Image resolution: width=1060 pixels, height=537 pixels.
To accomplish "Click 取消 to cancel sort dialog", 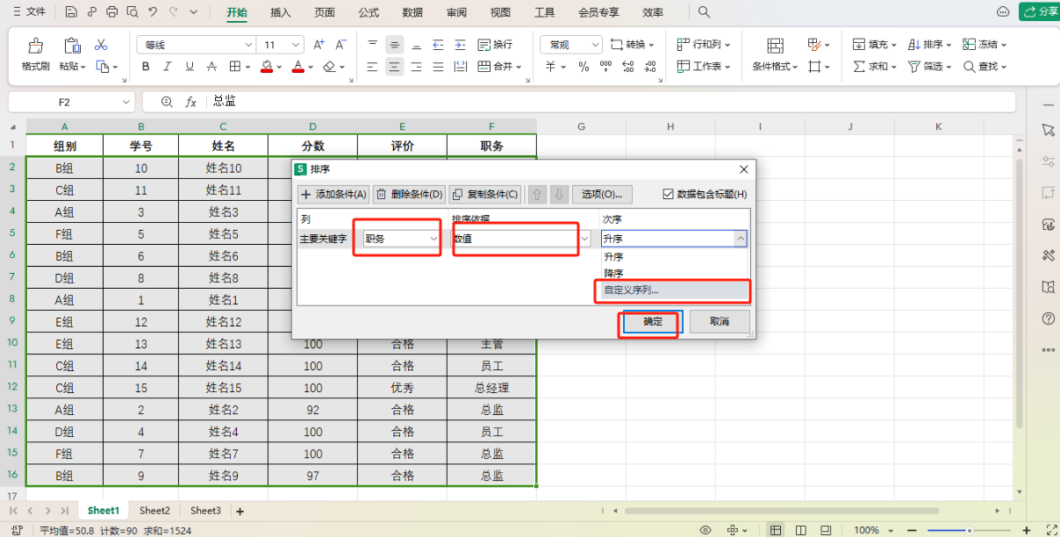I will click(720, 321).
